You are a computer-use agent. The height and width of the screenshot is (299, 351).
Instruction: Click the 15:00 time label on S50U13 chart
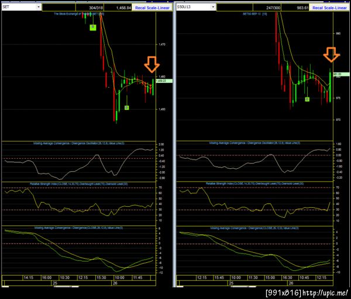270,278
